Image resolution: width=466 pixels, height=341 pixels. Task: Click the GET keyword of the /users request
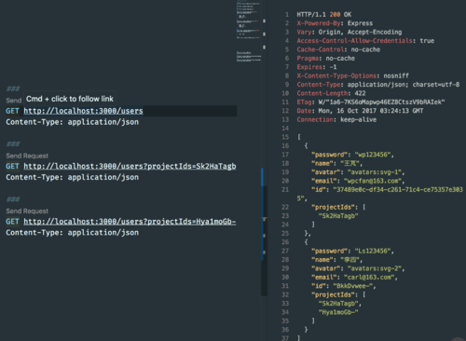point(12,111)
